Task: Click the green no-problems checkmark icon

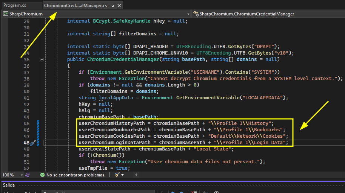Action: (43, 175)
